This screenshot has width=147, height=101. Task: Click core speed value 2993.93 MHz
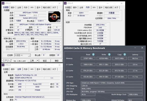pos(21,41)
